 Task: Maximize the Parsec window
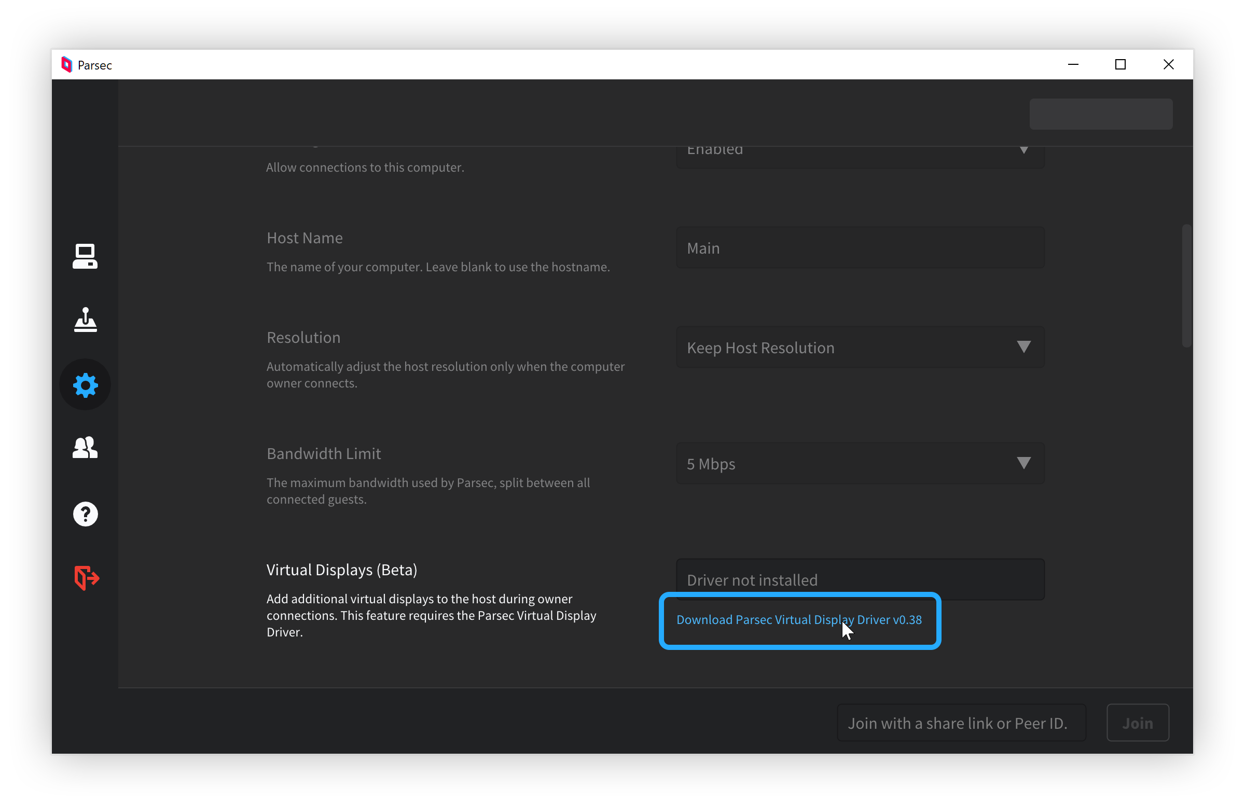(x=1120, y=65)
